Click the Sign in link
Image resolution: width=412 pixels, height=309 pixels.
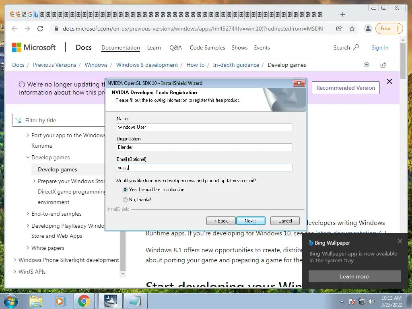tap(380, 47)
